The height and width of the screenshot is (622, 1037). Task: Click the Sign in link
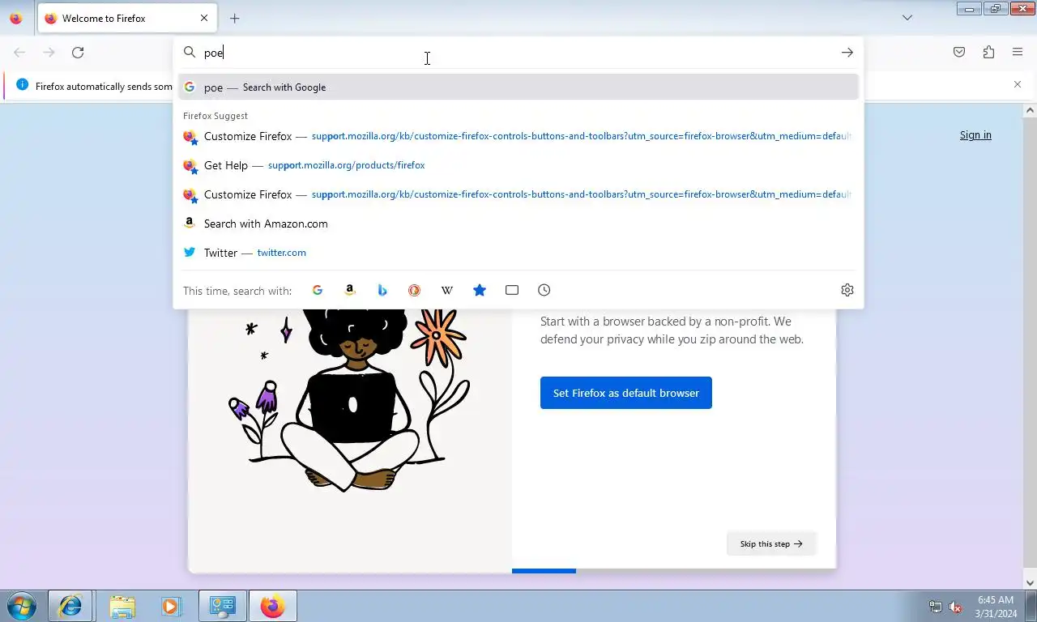coord(975,135)
